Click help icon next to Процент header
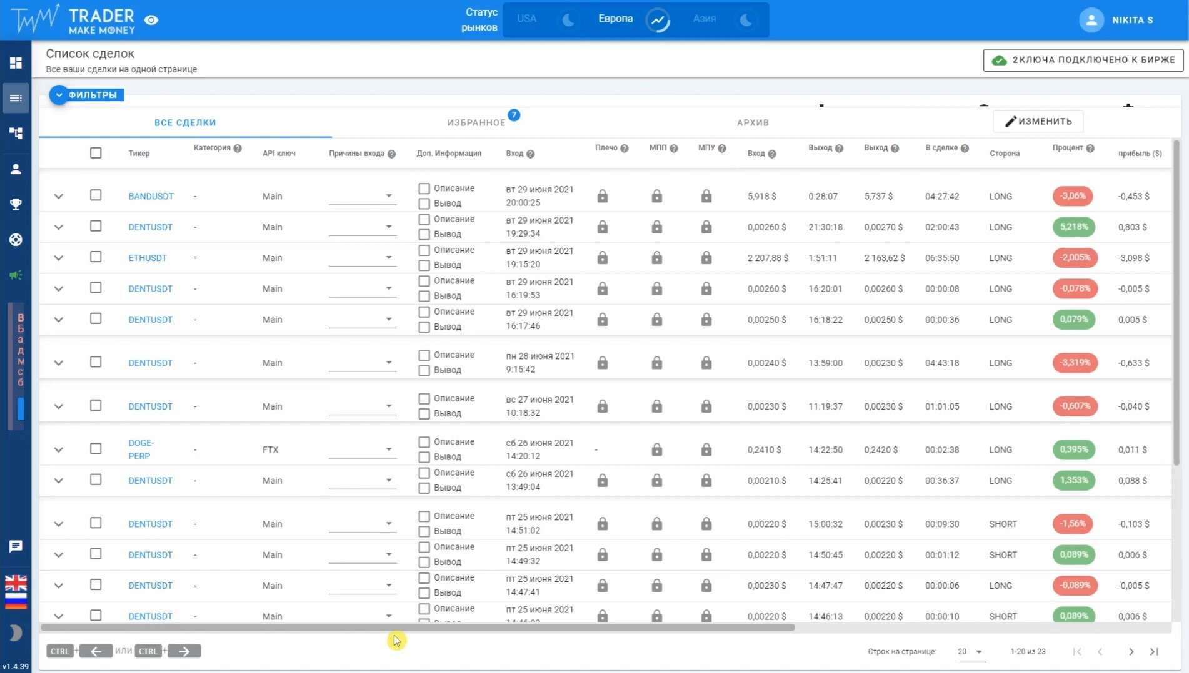This screenshot has width=1189, height=673. point(1090,148)
